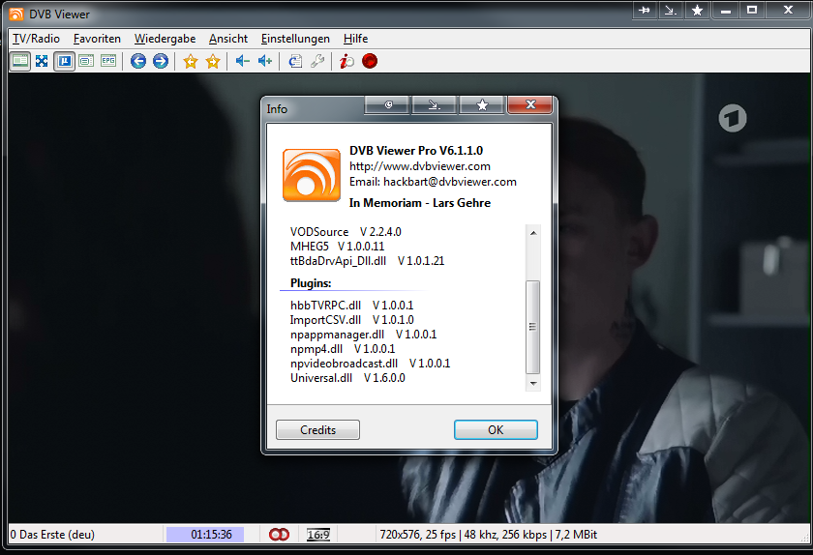Click the document refresh toolbar icon
The height and width of the screenshot is (555, 813).
(x=295, y=61)
